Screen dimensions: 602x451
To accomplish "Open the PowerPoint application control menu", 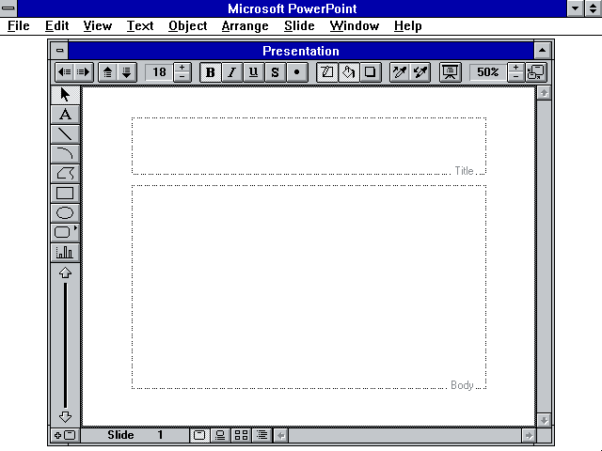I will coord(8,8).
